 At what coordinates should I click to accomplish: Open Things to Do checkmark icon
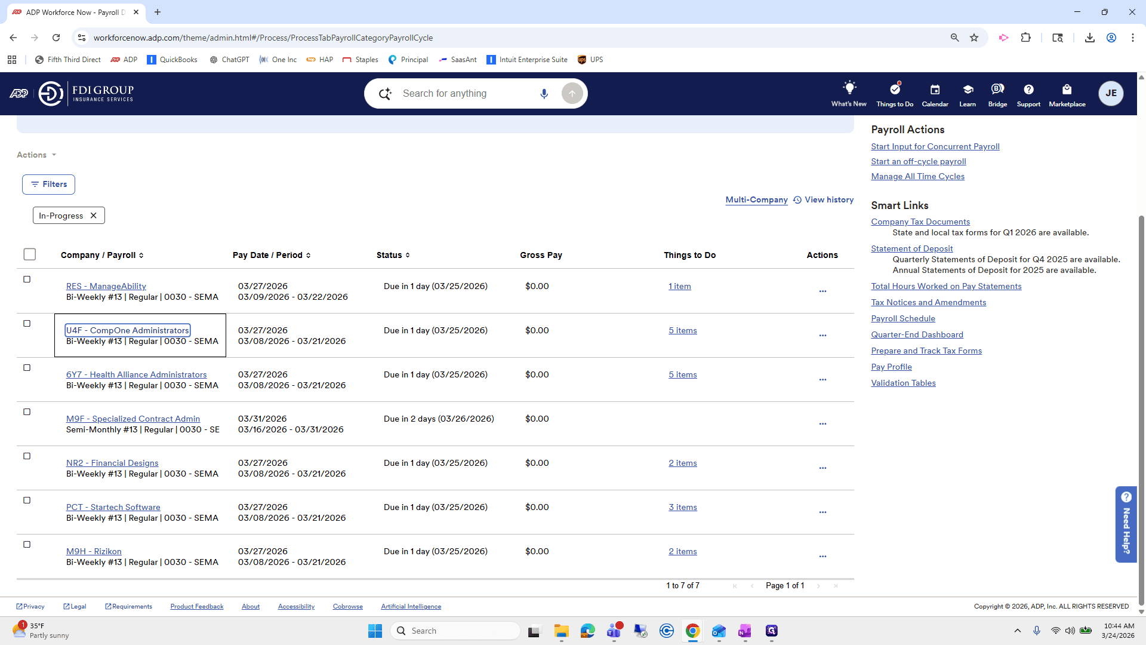tap(895, 89)
